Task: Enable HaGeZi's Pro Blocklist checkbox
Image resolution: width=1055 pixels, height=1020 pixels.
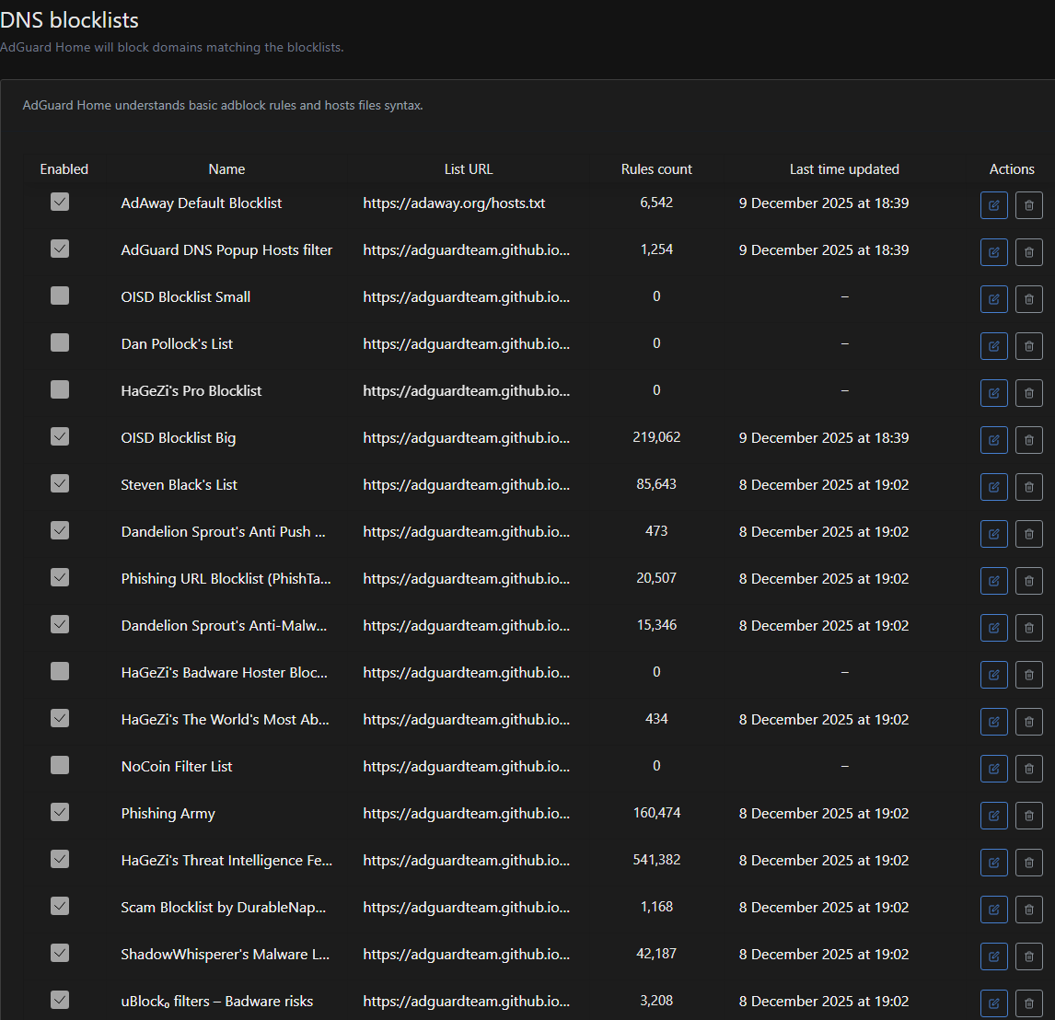Action: [60, 389]
